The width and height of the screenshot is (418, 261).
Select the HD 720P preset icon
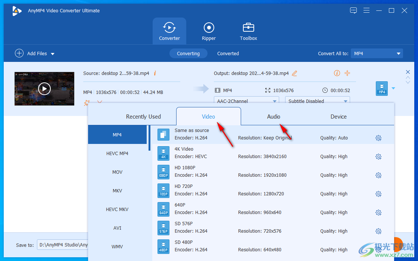(163, 191)
